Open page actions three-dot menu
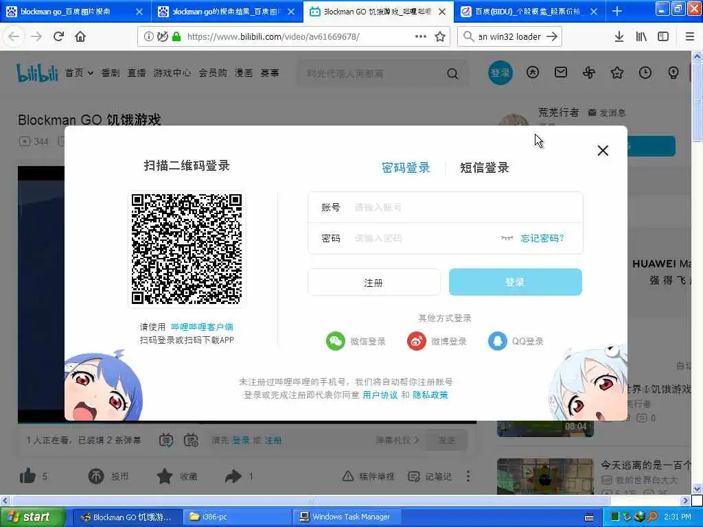Viewport: 703px width, 527px height. [421, 36]
